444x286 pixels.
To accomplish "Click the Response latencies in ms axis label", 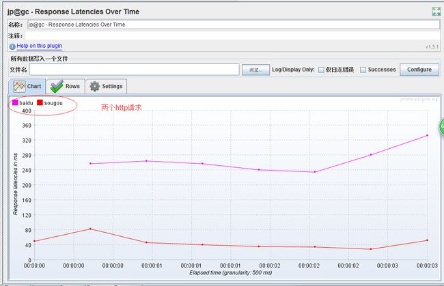I will [15, 184].
